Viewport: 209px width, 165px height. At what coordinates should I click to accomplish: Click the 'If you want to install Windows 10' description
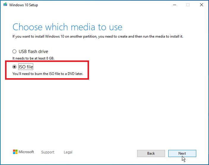click(x=98, y=36)
